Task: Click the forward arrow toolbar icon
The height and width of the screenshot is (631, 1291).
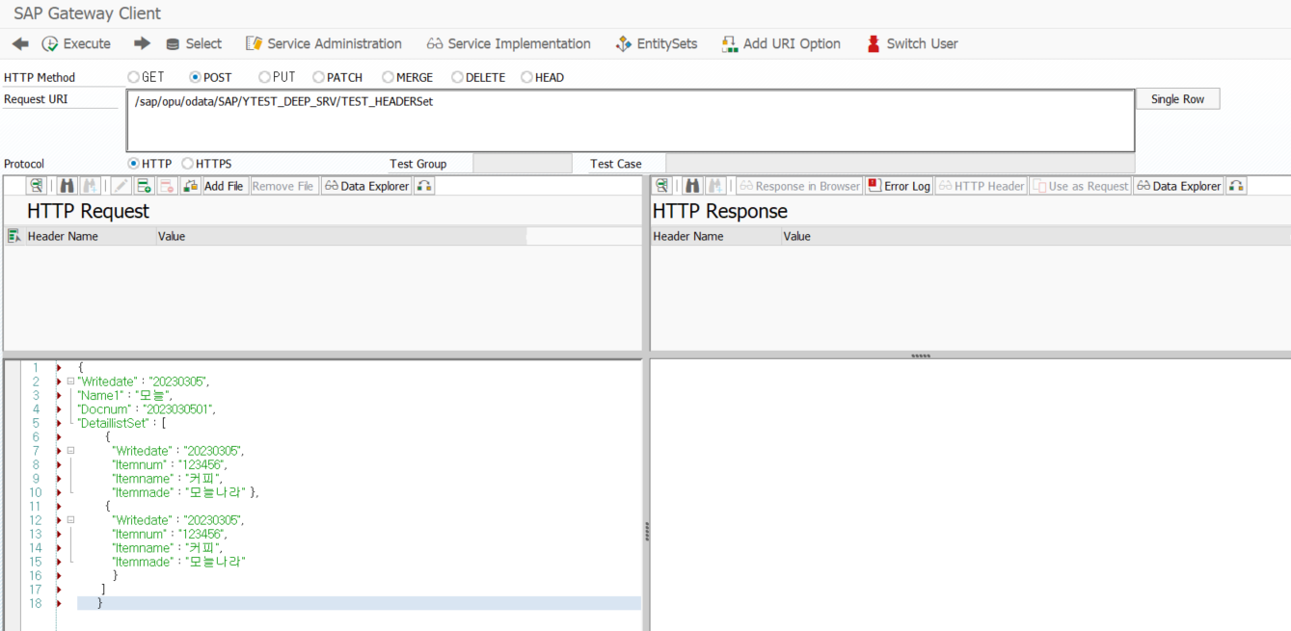Action: [x=143, y=44]
